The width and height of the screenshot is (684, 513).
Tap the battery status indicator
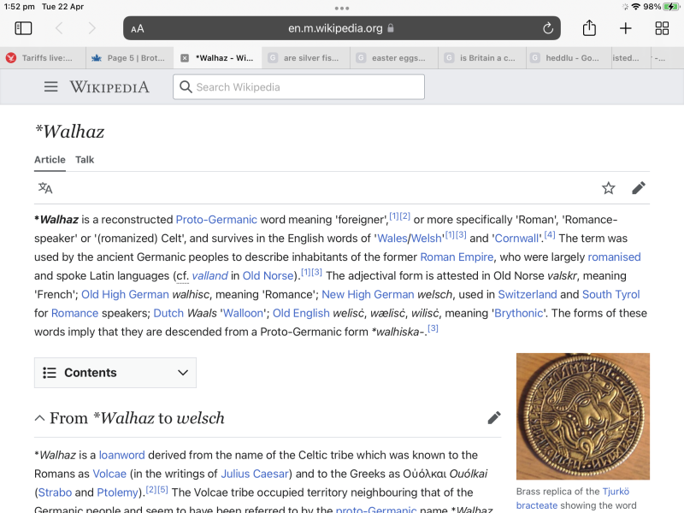click(x=671, y=7)
